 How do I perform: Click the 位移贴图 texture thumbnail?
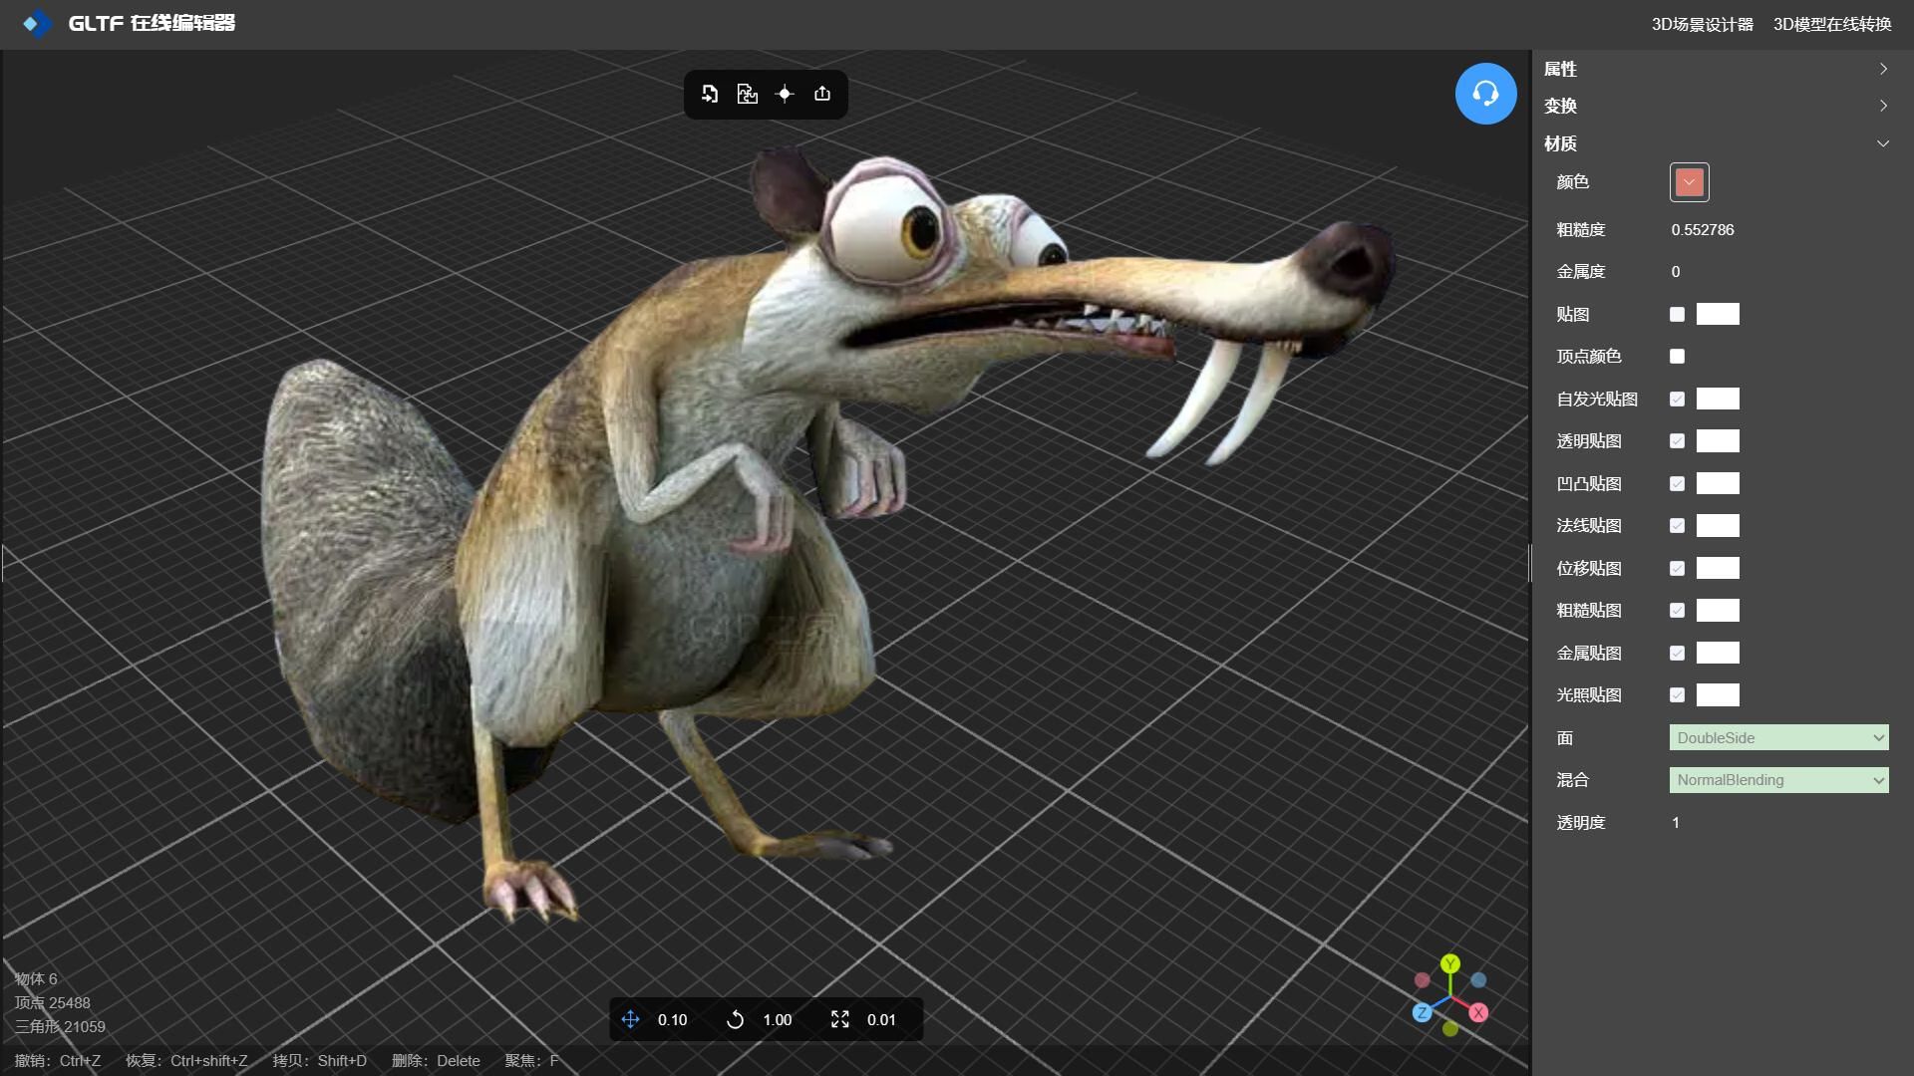click(x=1718, y=568)
